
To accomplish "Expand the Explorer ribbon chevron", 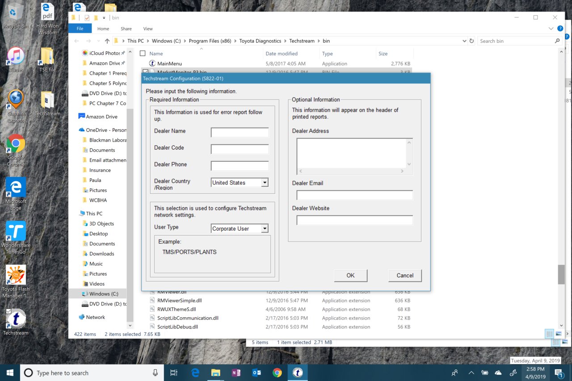I will tap(551, 29).
